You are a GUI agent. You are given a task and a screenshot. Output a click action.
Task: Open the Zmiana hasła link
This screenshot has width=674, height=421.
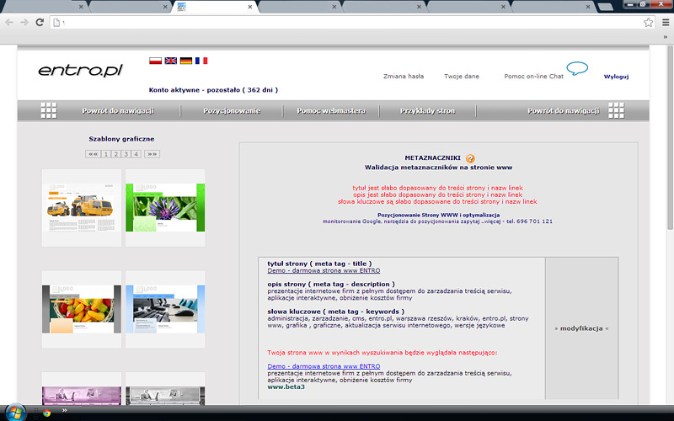[x=403, y=77]
